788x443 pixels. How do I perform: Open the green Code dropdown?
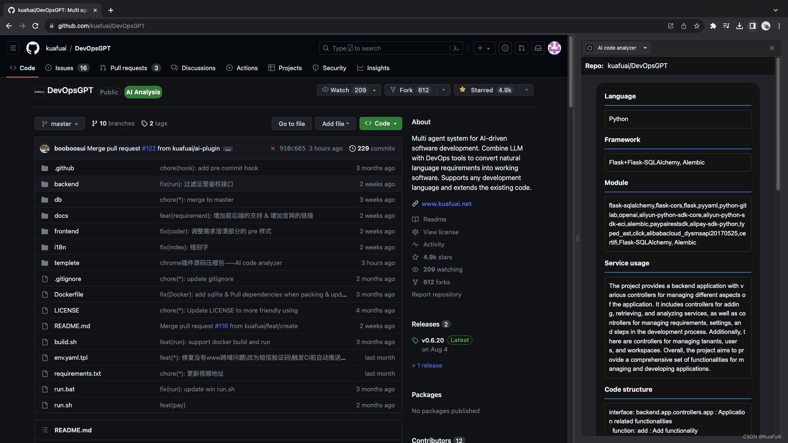381,123
